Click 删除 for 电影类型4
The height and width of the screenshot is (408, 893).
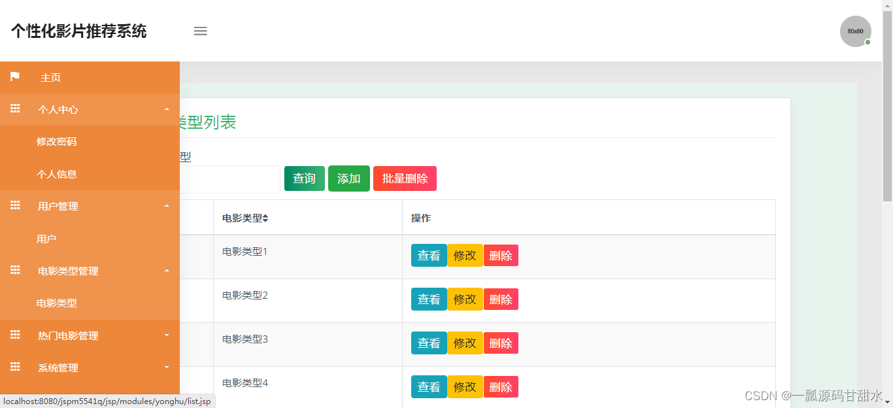pyautogui.click(x=501, y=387)
